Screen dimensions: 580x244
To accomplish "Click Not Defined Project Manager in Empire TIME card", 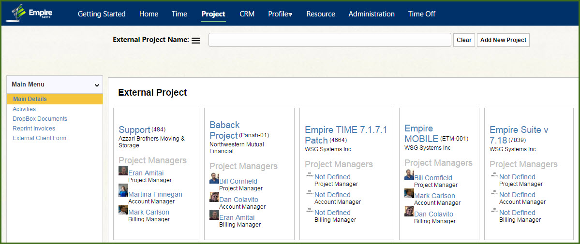I will coord(332,177).
